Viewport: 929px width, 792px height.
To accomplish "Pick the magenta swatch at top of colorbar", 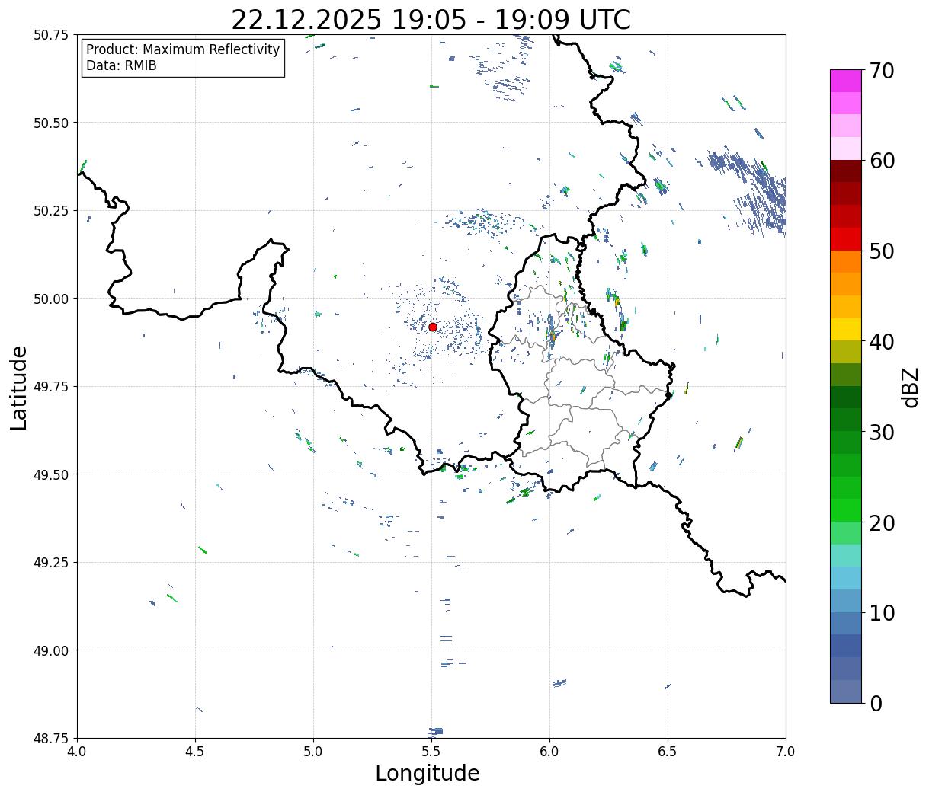I will (846, 81).
